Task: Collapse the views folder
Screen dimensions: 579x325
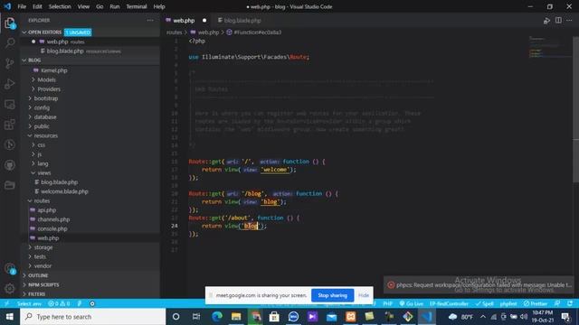Action: click(44, 172)
